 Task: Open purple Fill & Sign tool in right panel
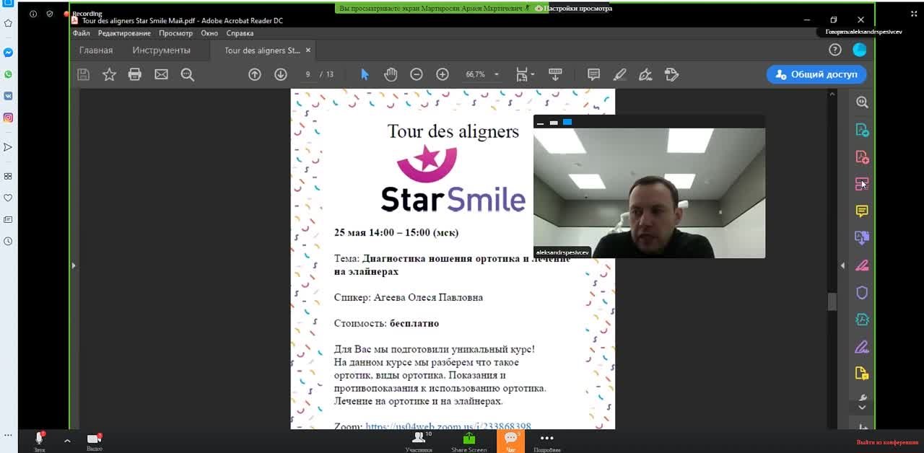pos(862,347)
